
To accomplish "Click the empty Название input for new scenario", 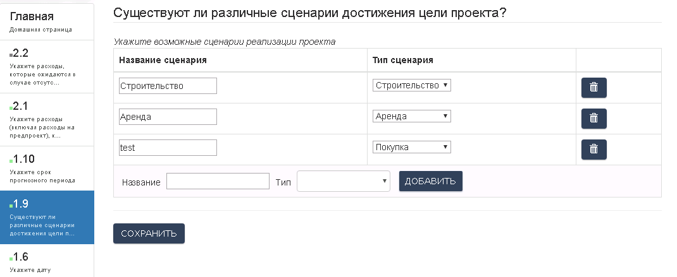I will (x=218, y=182).
